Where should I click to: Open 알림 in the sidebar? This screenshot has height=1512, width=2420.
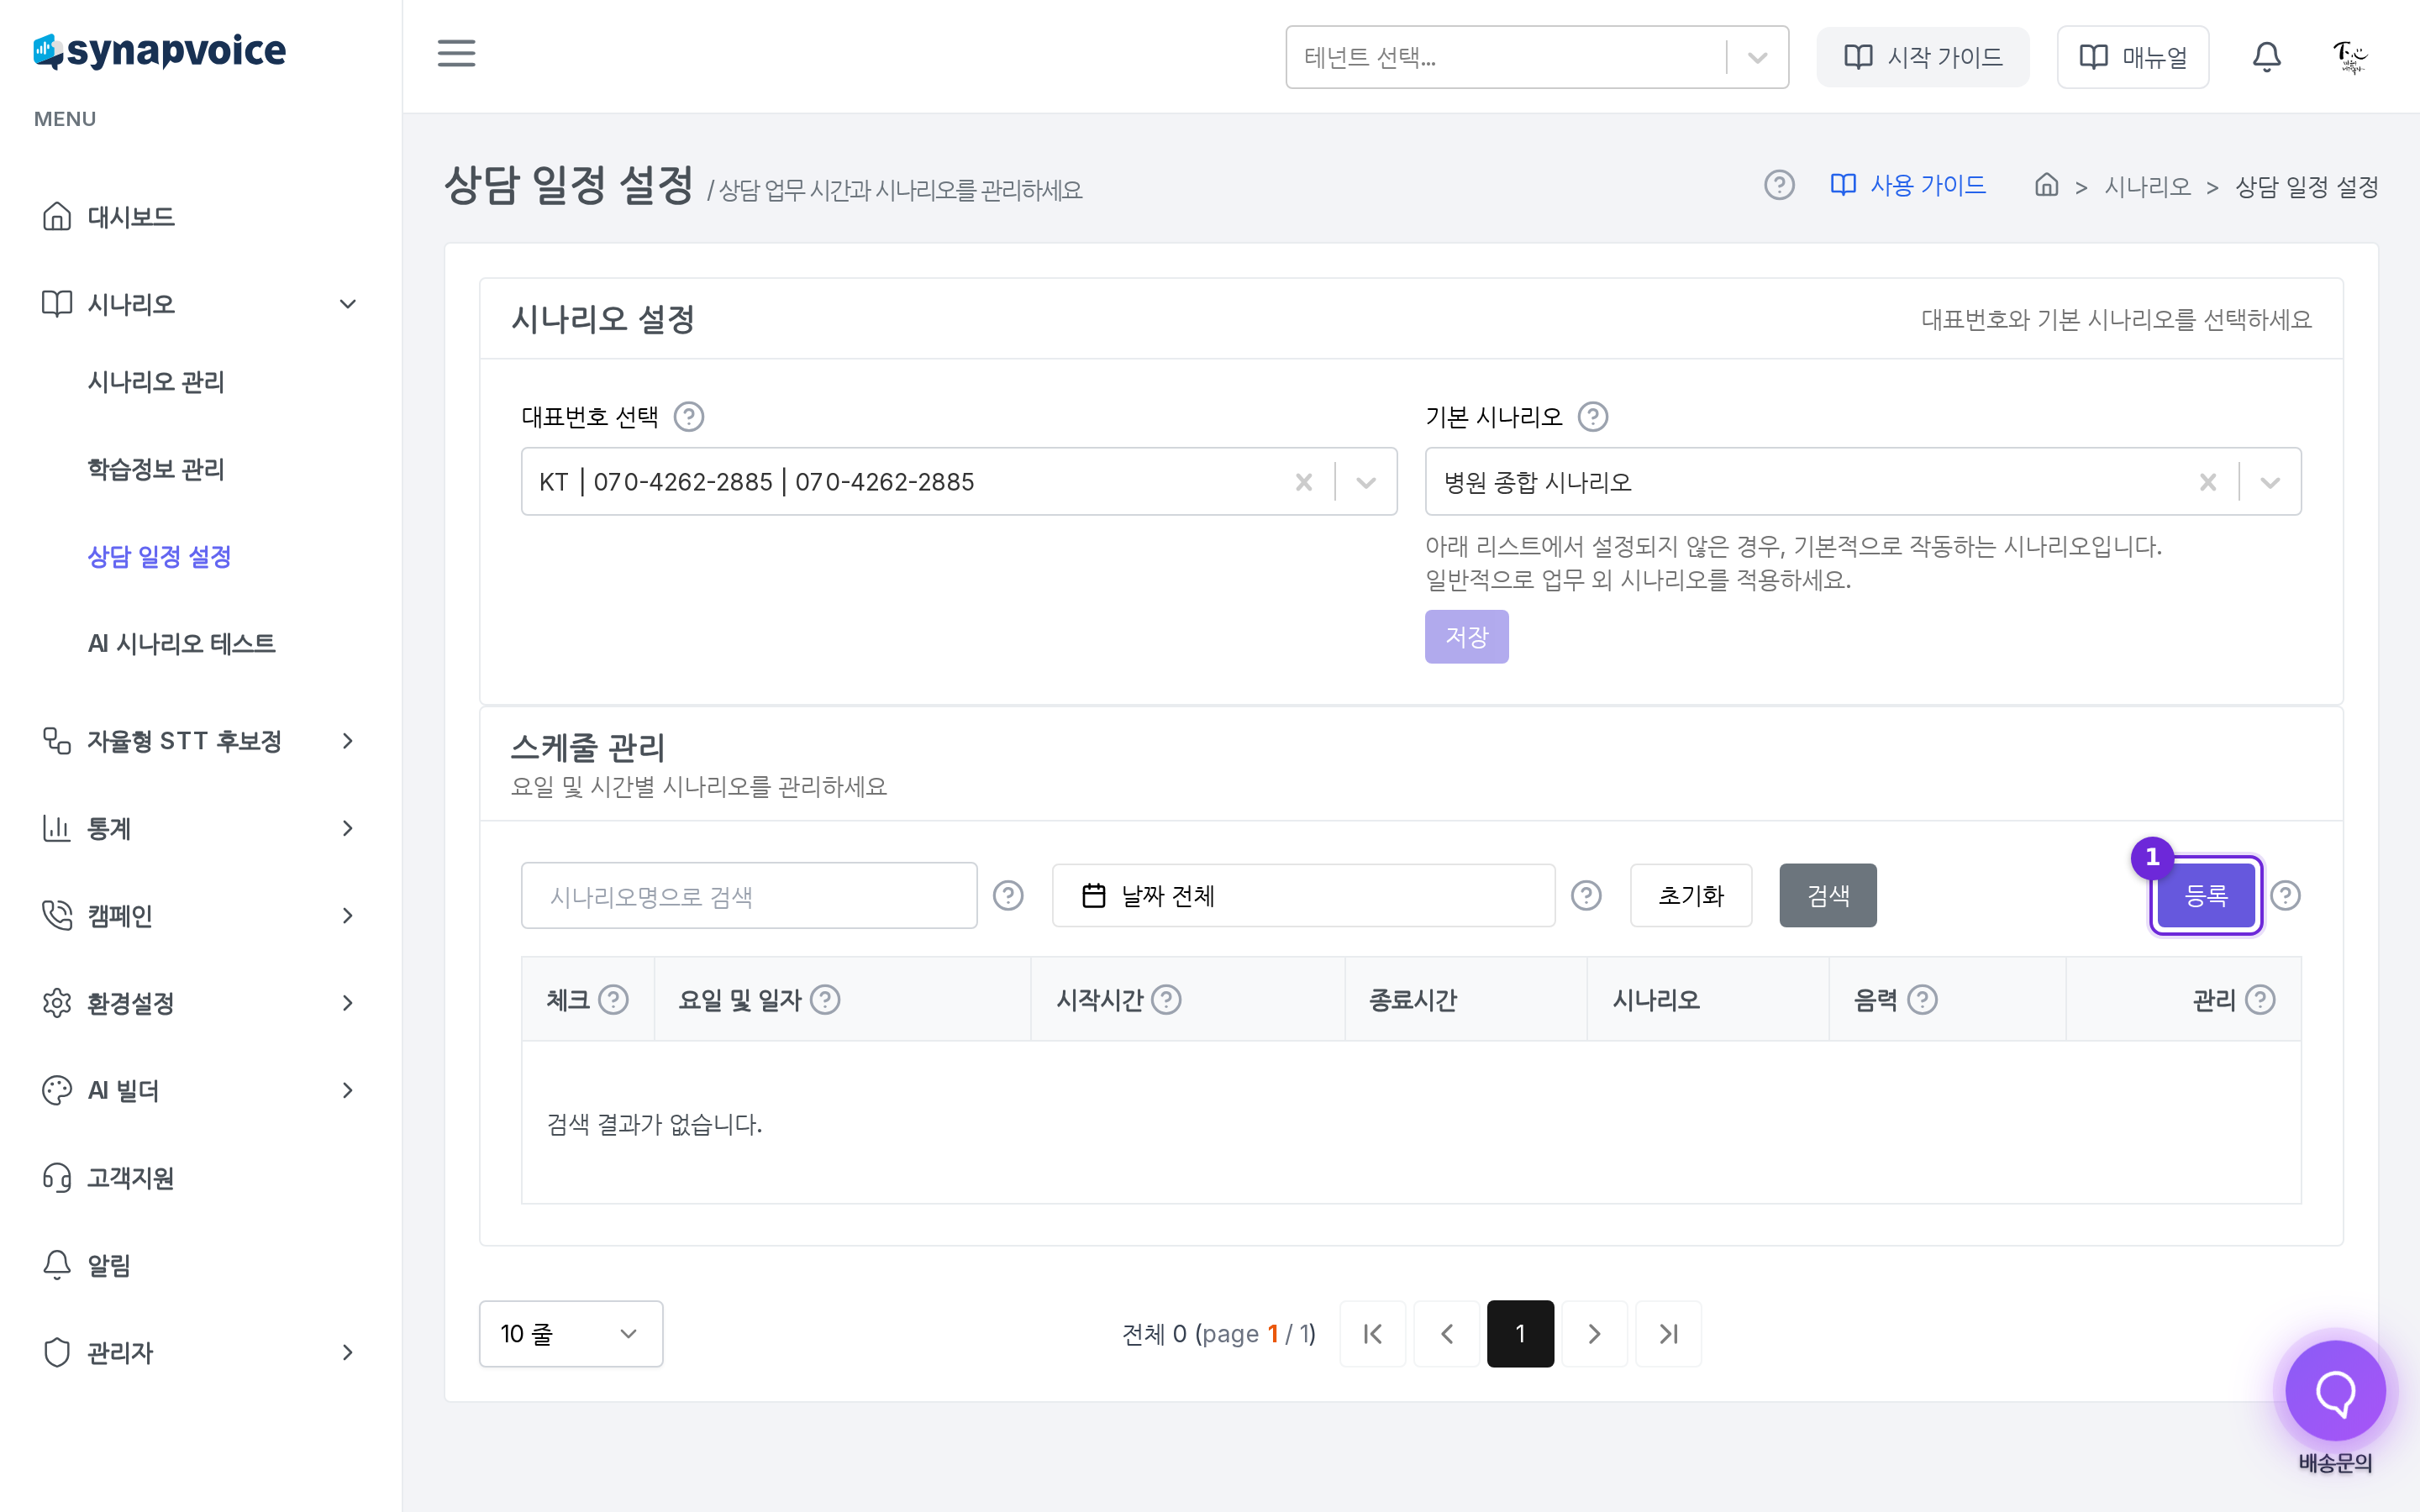(x=108, y=1265)
